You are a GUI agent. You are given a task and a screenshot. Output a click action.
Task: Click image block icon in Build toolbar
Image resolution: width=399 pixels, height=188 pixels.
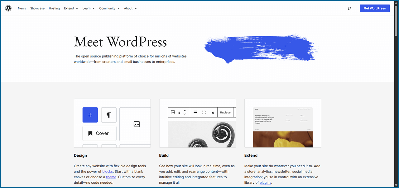coord(173,112)
